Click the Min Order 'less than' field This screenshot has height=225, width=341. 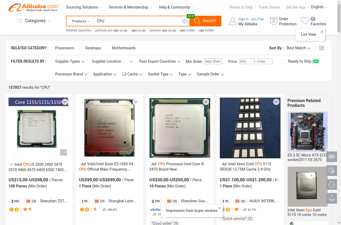(213, 61)
